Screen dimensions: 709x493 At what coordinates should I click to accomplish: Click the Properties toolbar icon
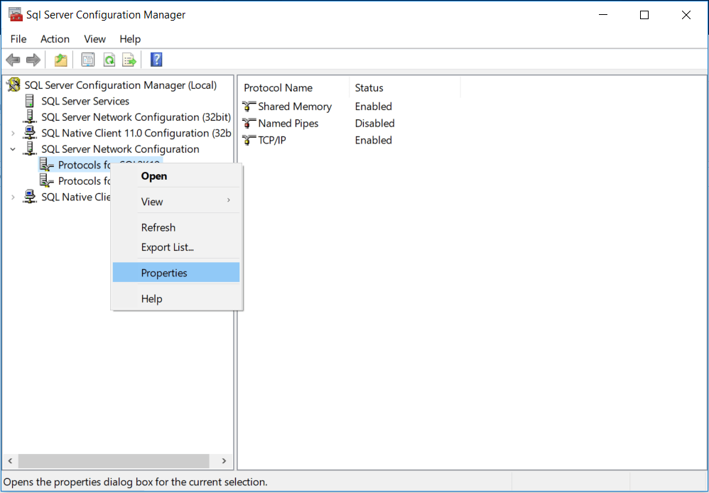pyautogui.click(x=87, y=60)
